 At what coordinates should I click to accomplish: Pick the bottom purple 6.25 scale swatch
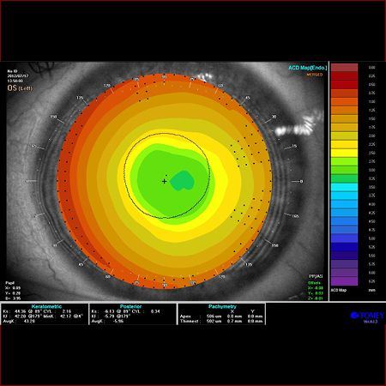pos(344,281)
